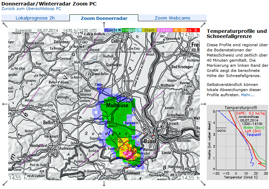Click the Donnerradar/Winterradar Zoom PC title
This screenshot has height=189, width=269.
coord(49,4)
